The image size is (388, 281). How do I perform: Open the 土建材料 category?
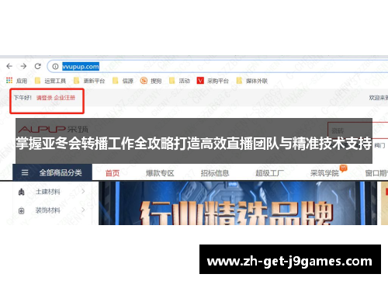click(x=48, y=192)
